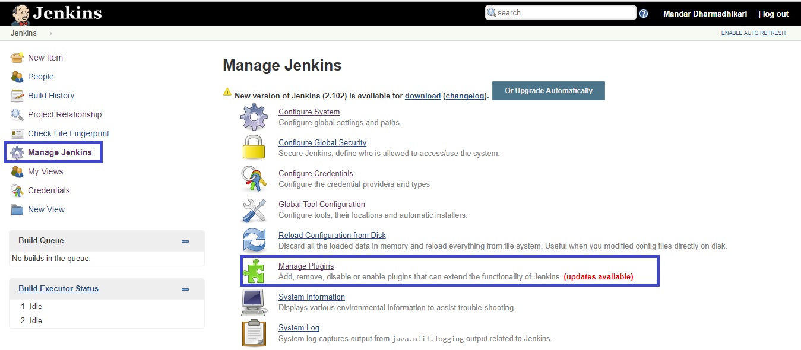The image size is (801, 350).
Task: Open the Manage Plugins link
Action: pyautogui.click(x=306, y=266)
